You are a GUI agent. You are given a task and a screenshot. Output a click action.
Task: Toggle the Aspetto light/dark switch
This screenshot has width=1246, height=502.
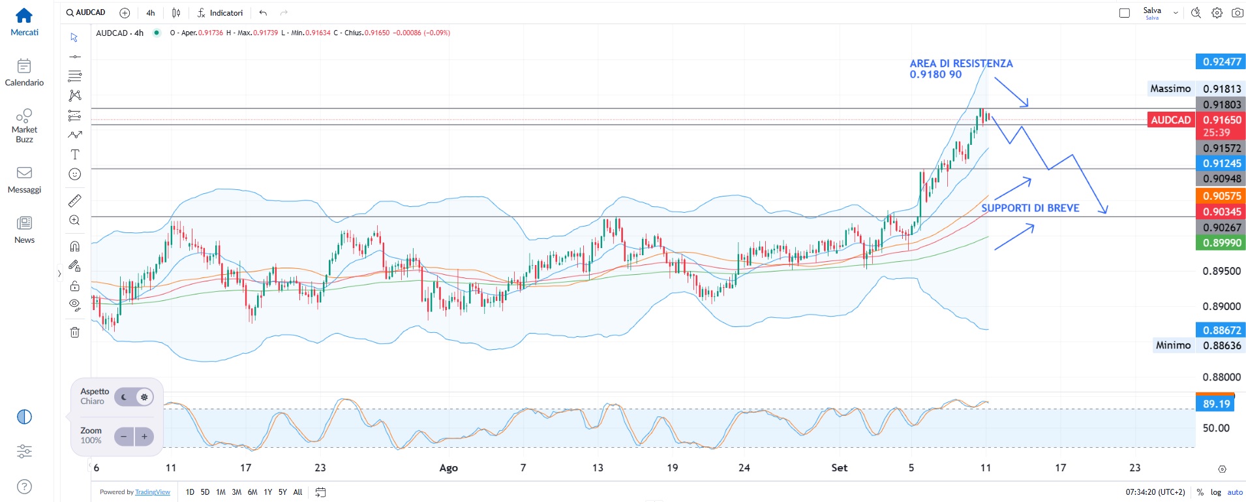click(134, 397)
